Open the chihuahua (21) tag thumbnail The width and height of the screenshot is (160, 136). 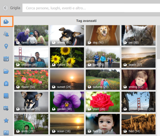coord(31,102)
